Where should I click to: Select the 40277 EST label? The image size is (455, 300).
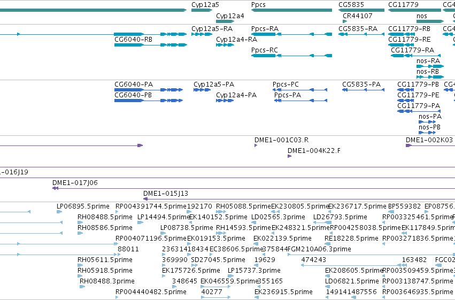pyautogui.click(x=212, y=292)
